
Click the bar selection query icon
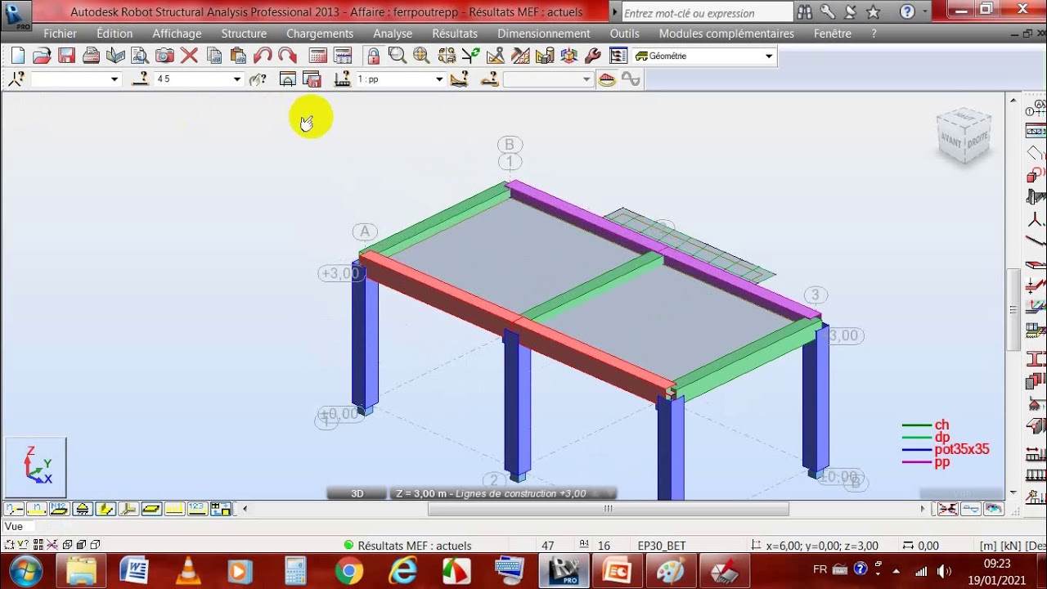tap(141, 79)
